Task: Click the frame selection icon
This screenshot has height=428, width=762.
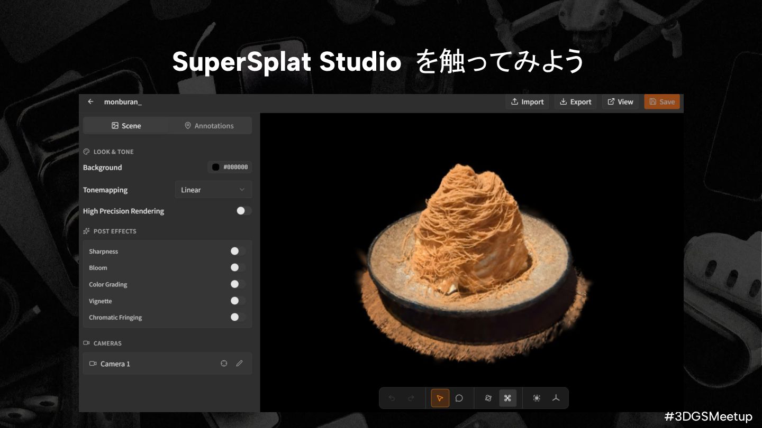Action: point(537,398)
